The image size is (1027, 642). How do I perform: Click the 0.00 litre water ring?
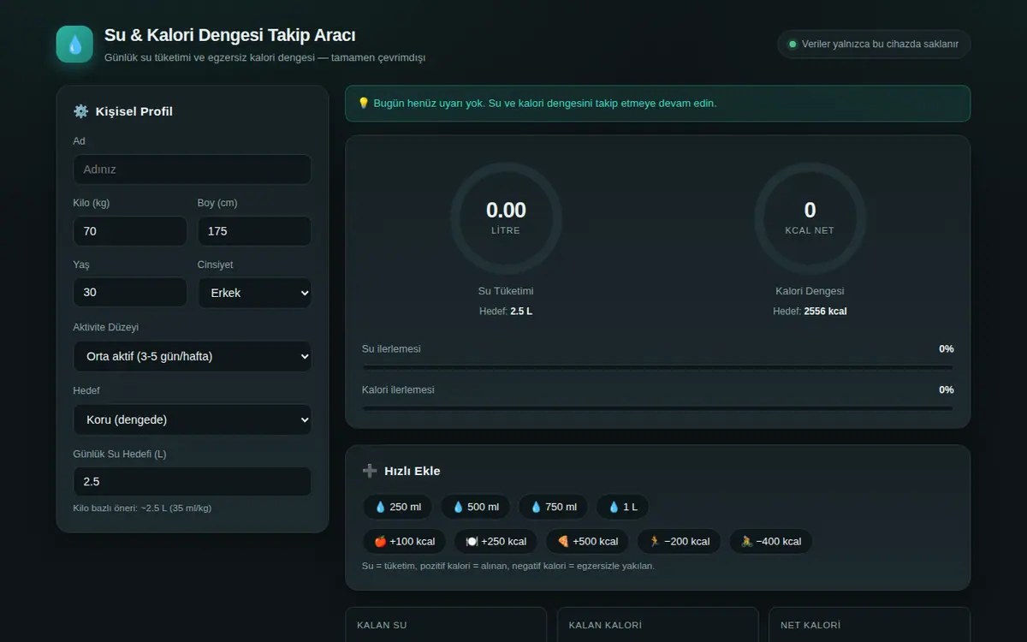point(506,218)
